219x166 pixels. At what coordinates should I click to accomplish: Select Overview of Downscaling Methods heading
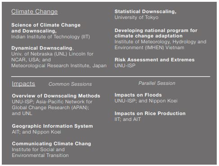(56, 96)
